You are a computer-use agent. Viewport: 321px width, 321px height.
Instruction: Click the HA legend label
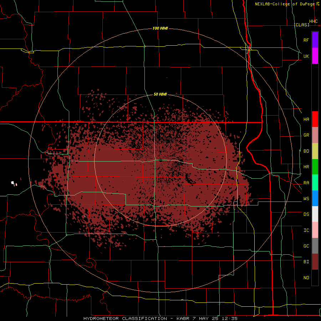pos(306,119)
